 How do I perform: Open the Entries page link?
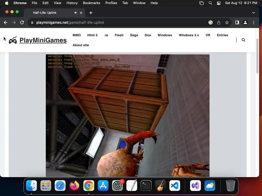coord(222,35)
